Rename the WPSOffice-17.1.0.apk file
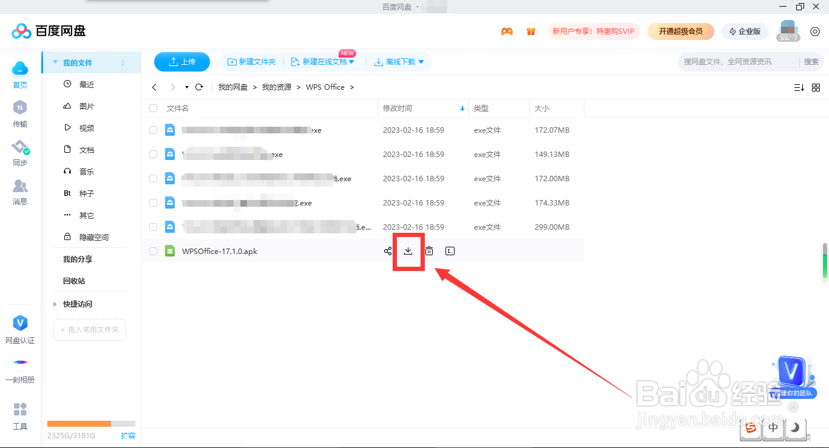Screen dimensions: 829x448 tap(450, 251)
